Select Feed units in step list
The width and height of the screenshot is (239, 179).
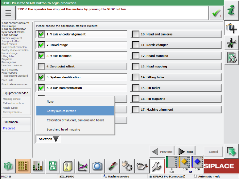coord(7,80)
